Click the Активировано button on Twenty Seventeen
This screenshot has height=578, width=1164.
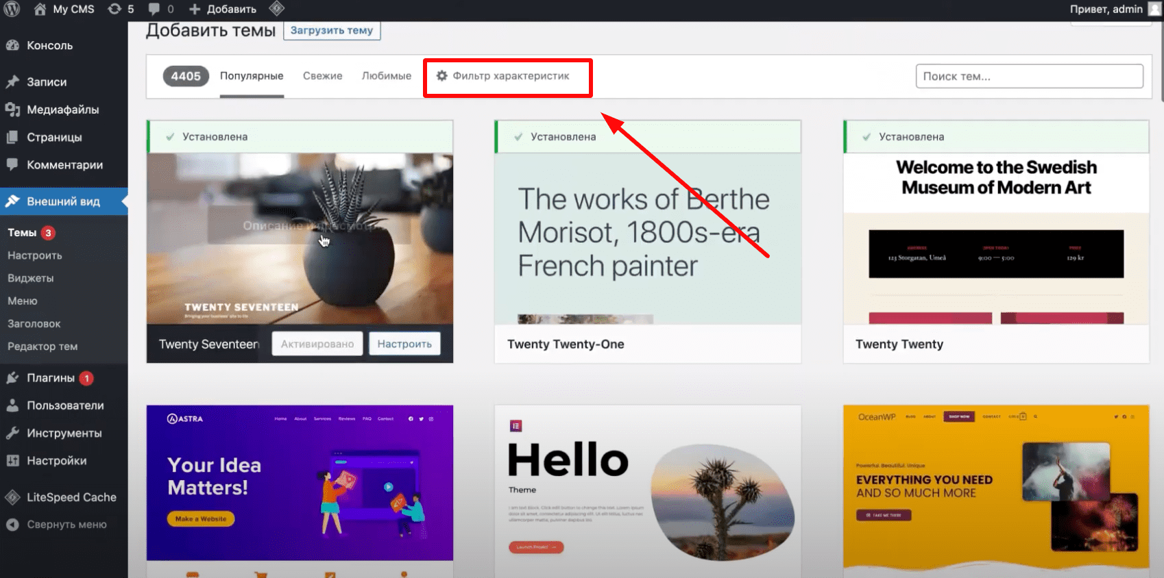point(317,344)
